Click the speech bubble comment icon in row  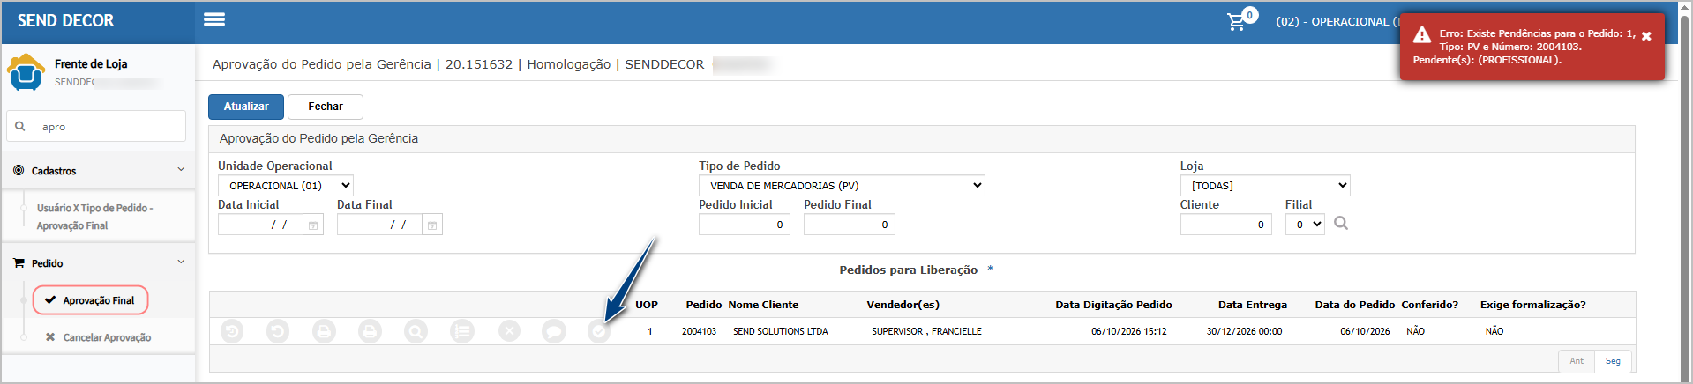pyautogui.click(x=554, y=331)
